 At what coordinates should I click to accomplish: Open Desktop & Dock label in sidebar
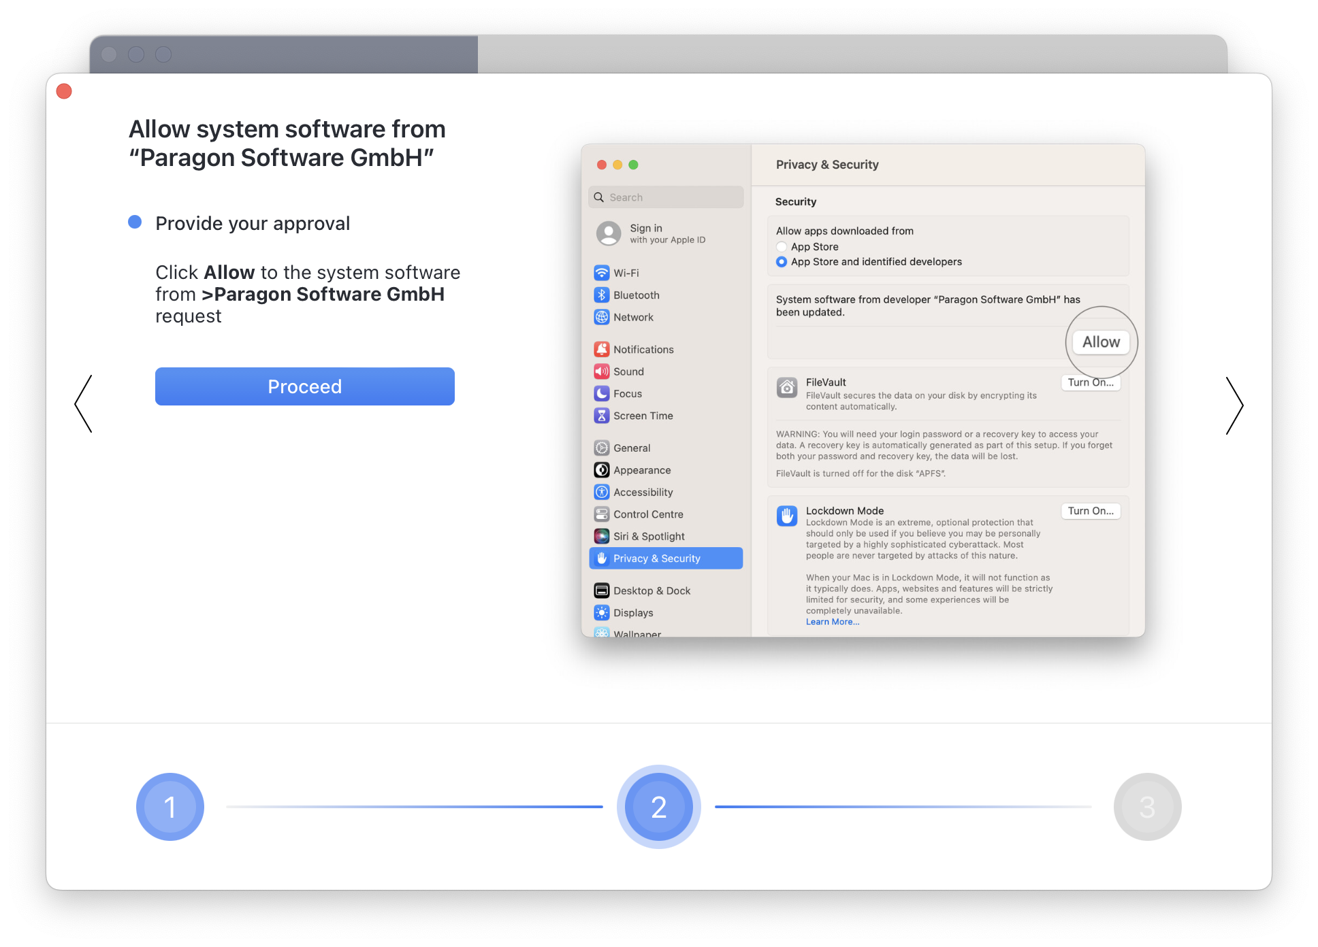652,591
